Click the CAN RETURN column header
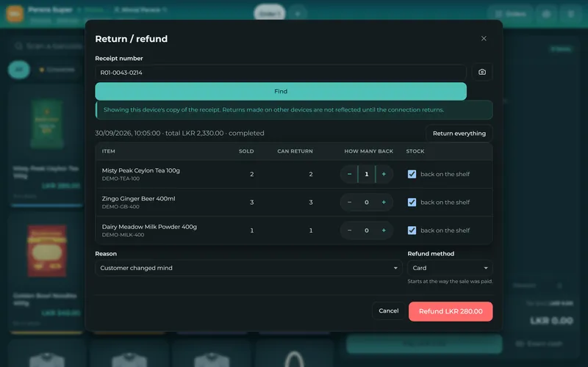Viewport: 588px width, 367px height. (x=295, y=151)
